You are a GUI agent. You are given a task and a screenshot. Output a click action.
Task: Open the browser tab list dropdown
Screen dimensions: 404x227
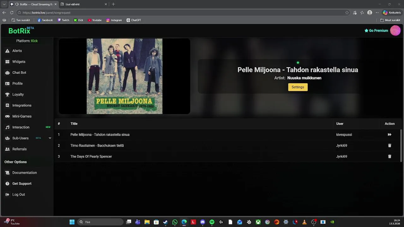click(4, 4)
